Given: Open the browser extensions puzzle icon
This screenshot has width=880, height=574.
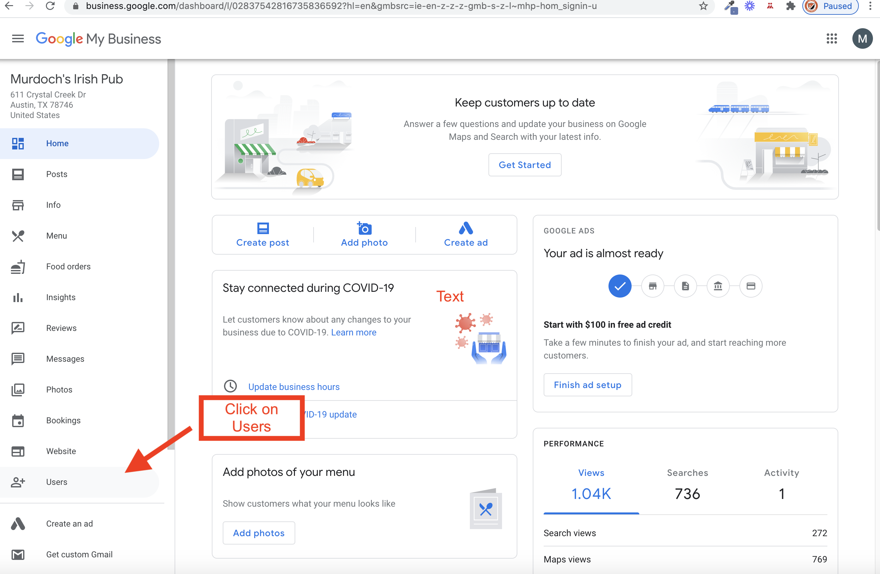Looking at the screenshot, I should pyautogui.click(x=790, y=6).
